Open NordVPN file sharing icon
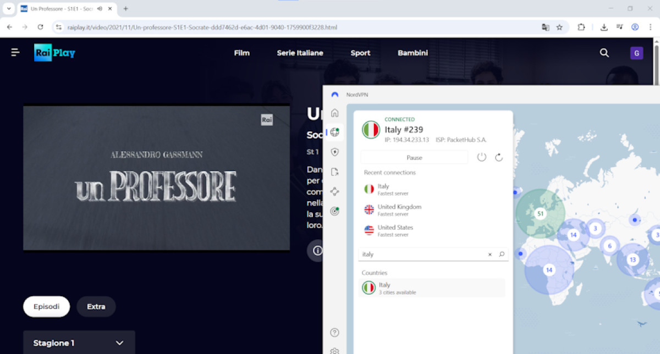660x354 pixels. pyautogui.click(x=334, y=172)
